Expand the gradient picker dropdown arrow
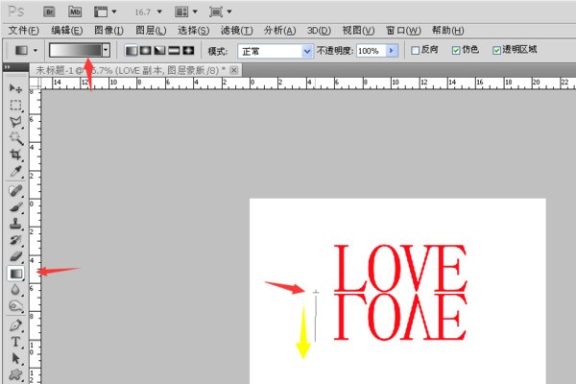The image size is (576, 384). click(x=106, y=50)
